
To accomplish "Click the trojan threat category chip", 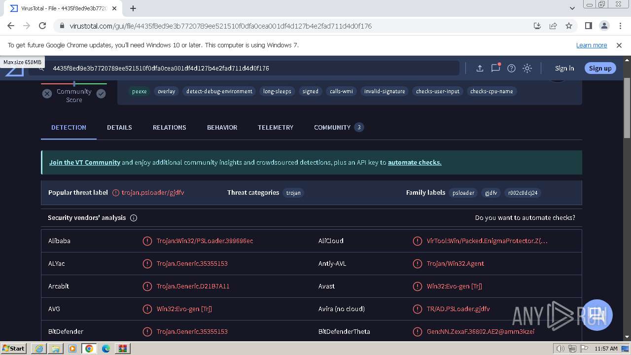I will pyautogui.click(x=293, y=193).
